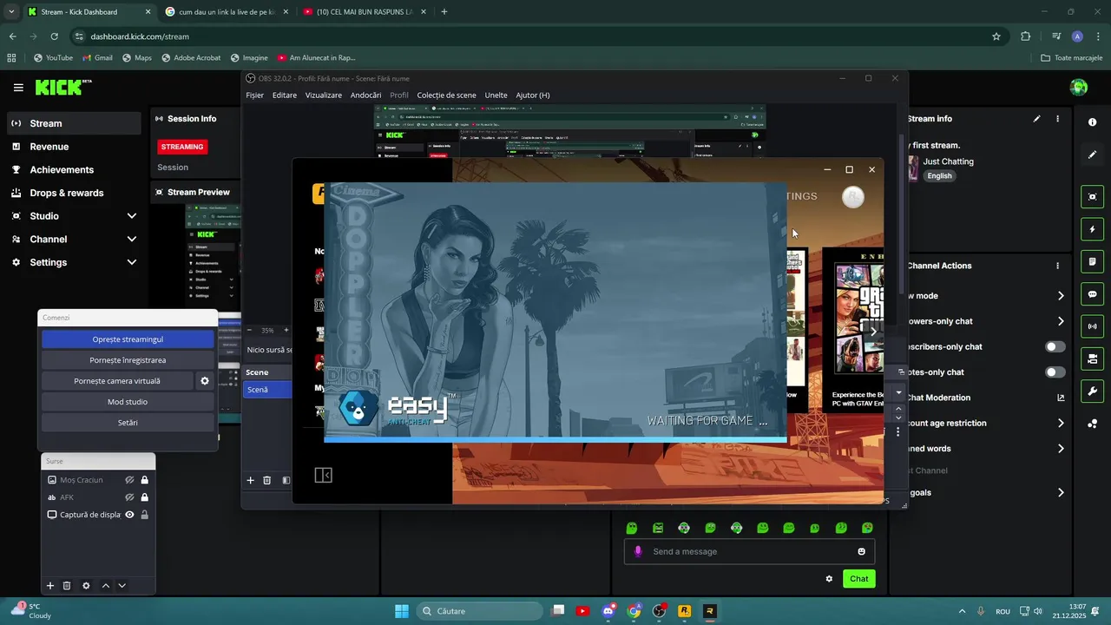Open the Kick hamburger sidebar menu
Image resolution: width=1111 pixels, height=625 pixels.
[x=18, y=88]
